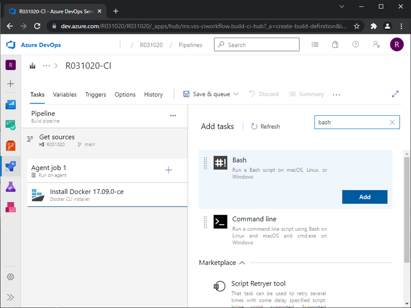Image resolution: width=411 pixels, height=308 pixels.
Task: Bookmark this page with star icon
Action: click(x=357, y=26)
